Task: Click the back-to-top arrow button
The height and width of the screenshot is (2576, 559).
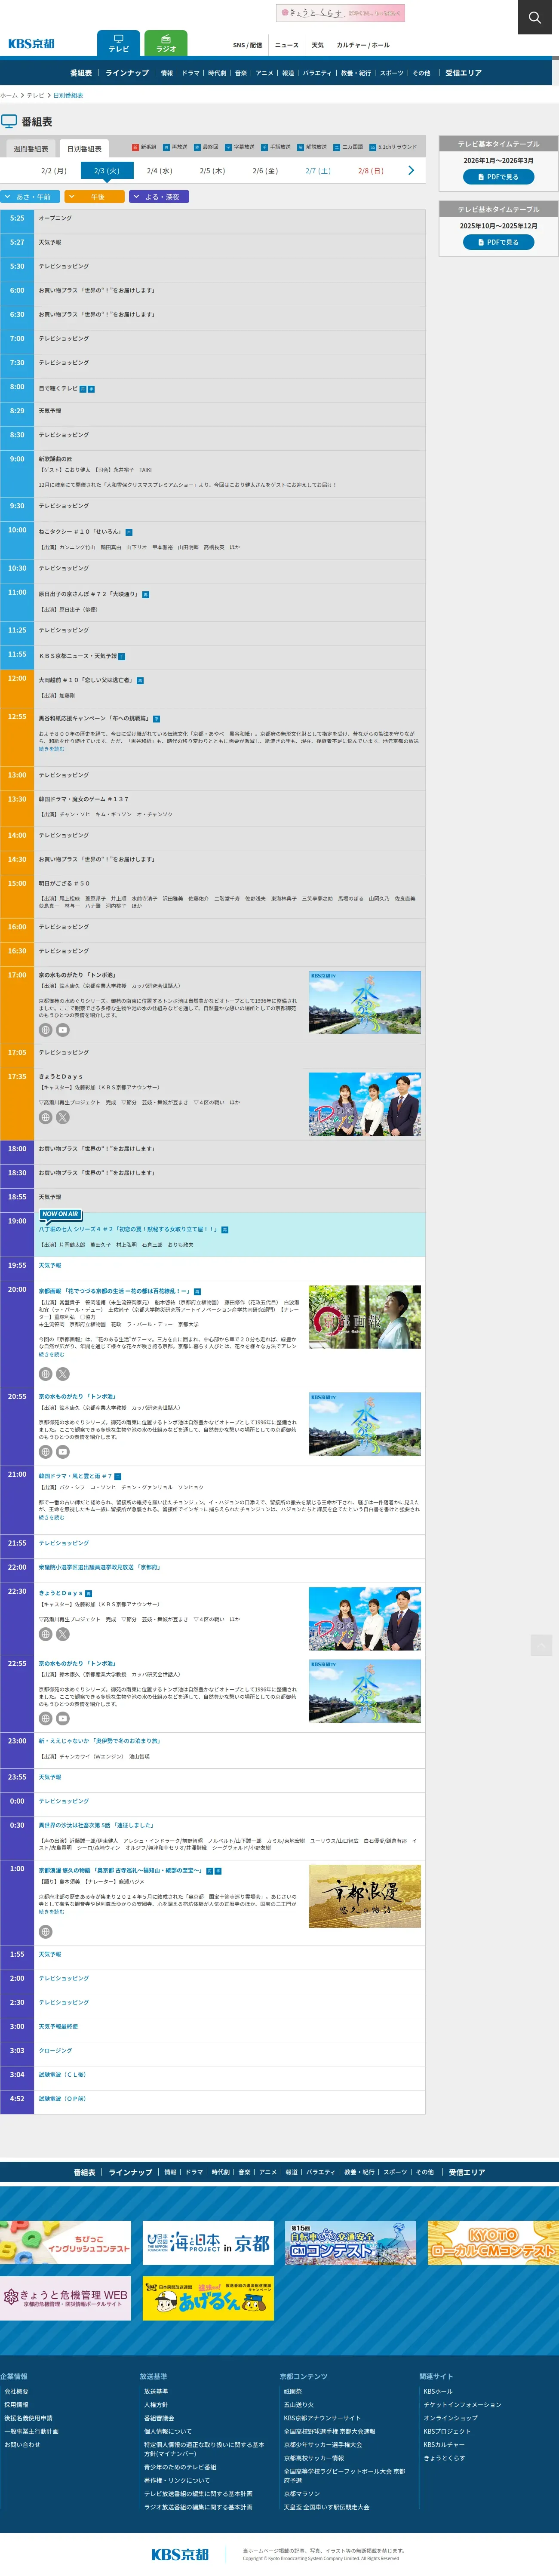Action: point(541,1645)
